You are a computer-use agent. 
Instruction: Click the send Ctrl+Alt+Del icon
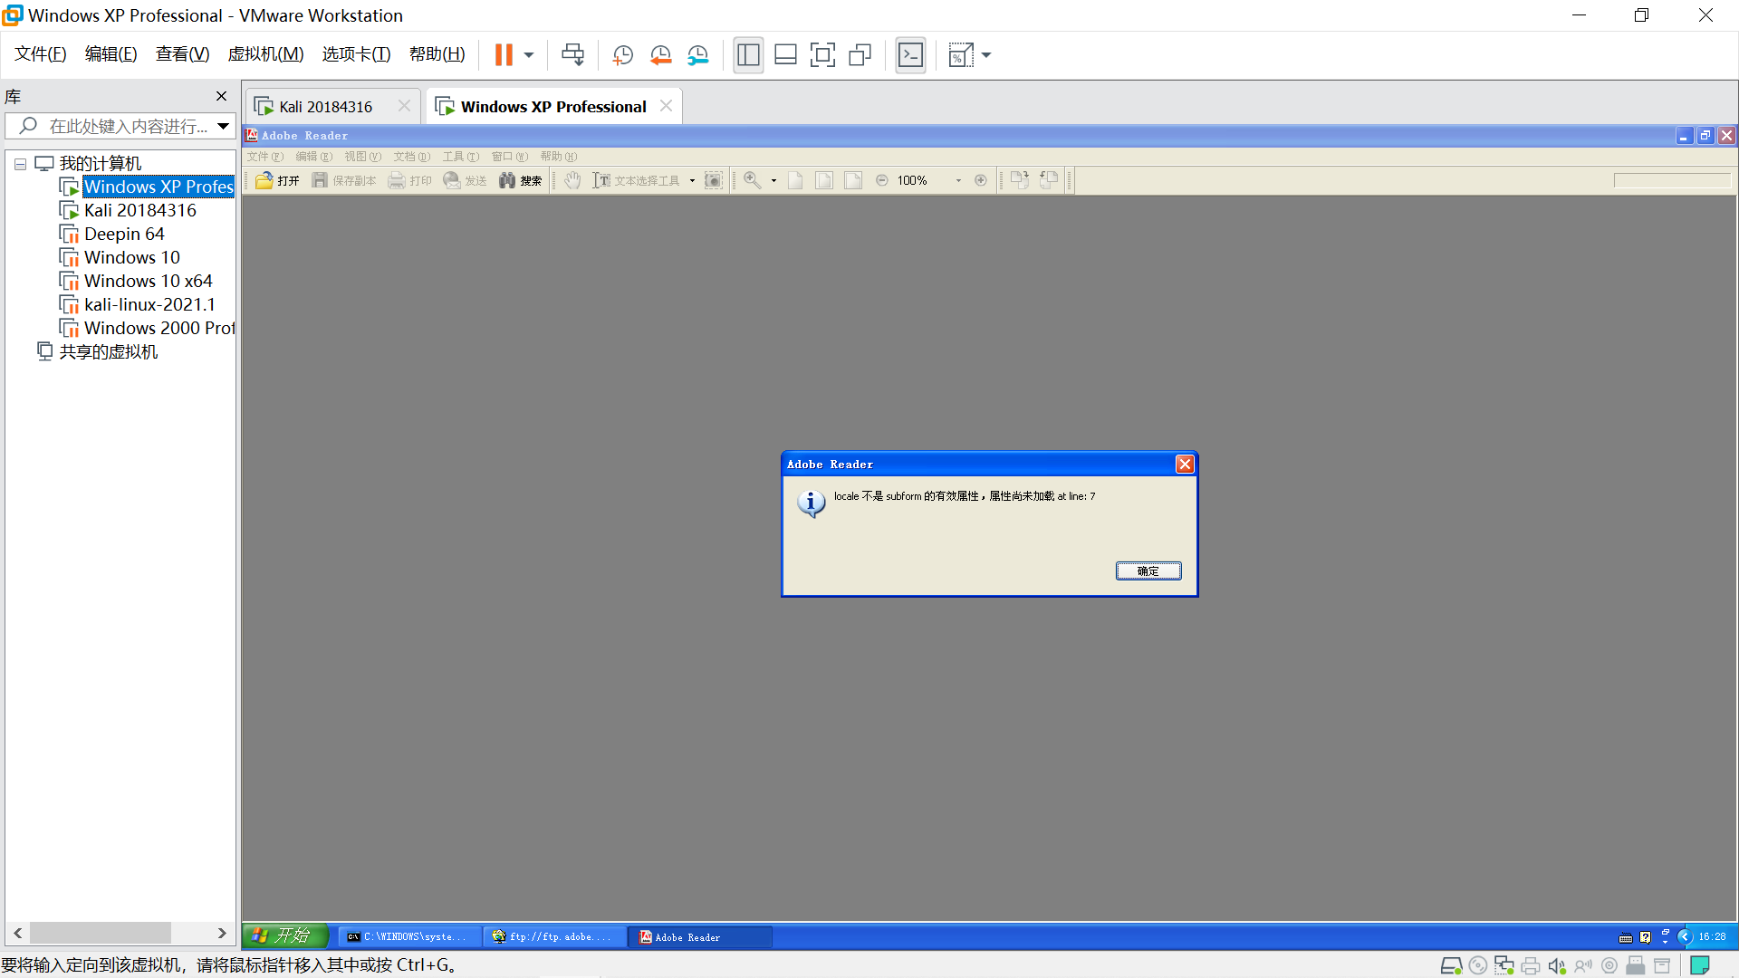[x=572, y=55]
